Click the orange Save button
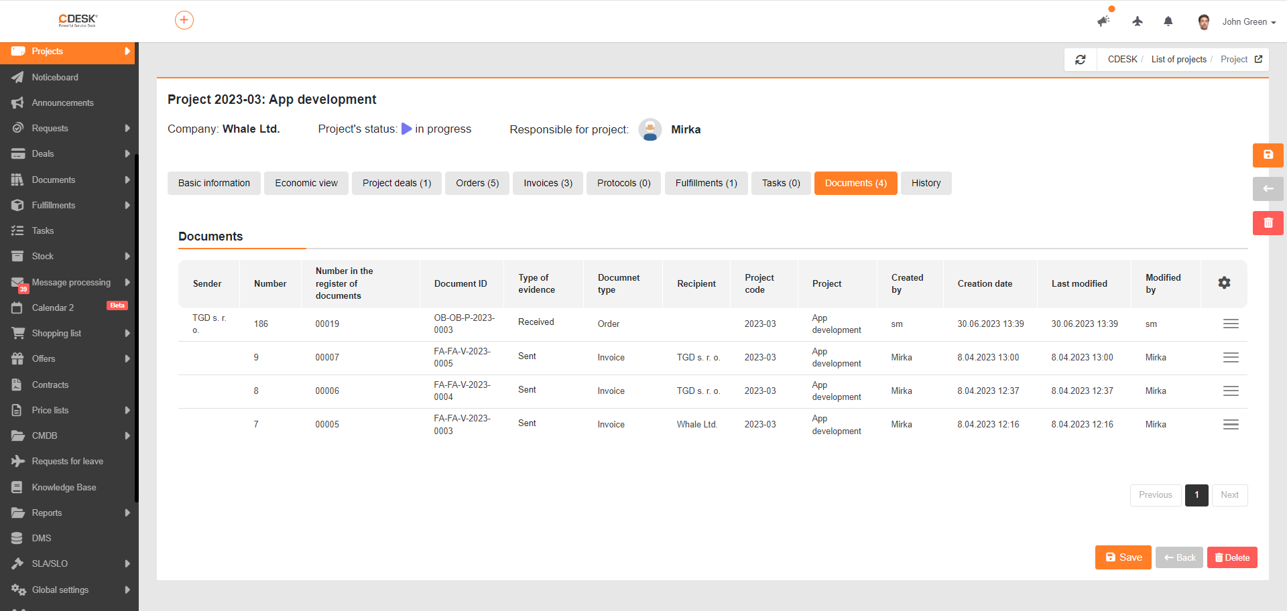Viewport: 1287px width, 611px height. click(x=1123, y=557)
